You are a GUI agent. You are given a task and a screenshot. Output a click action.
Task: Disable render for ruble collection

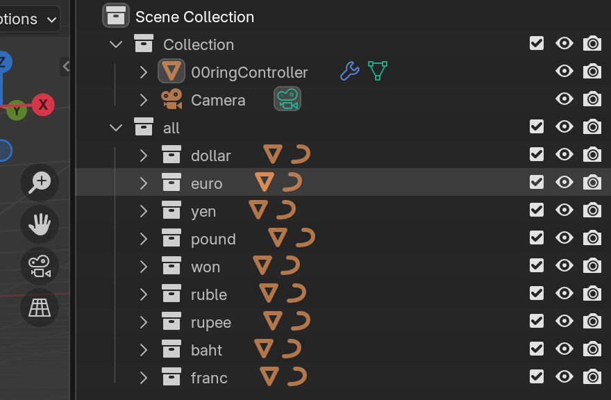[592, 293]
